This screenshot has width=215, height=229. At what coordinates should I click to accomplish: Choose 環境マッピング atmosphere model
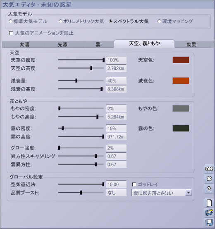[x=160, y=22]
